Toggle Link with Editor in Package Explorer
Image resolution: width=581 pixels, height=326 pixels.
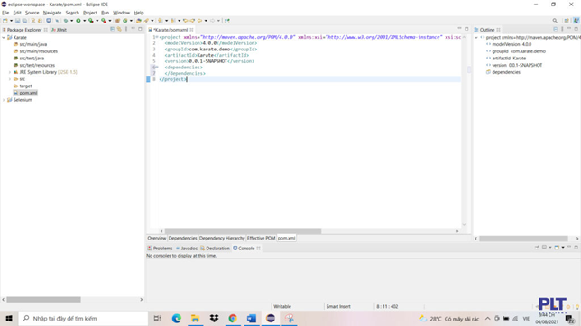click(x=119, y=29)
